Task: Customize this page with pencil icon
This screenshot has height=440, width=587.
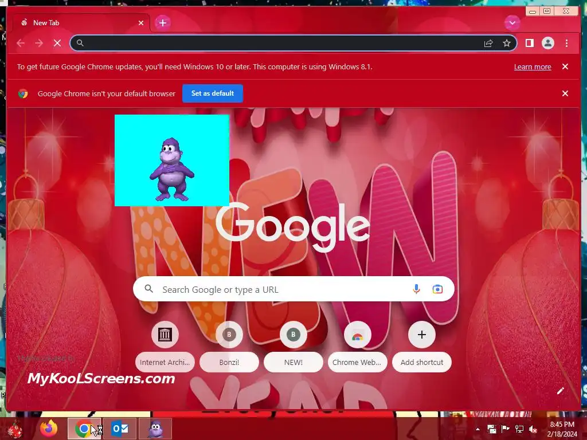Action: tap(560, 391)
